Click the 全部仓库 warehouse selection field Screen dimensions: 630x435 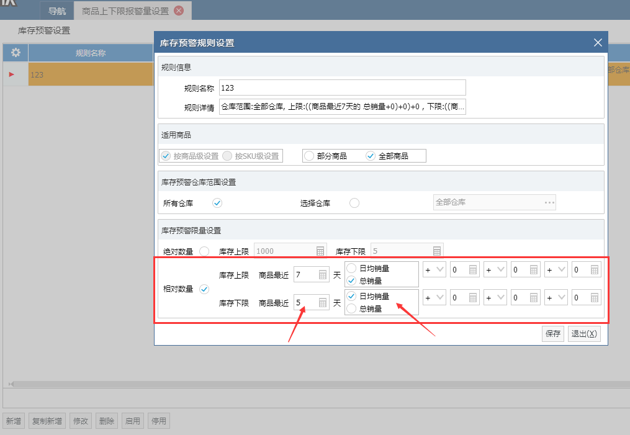click(494, 202)
